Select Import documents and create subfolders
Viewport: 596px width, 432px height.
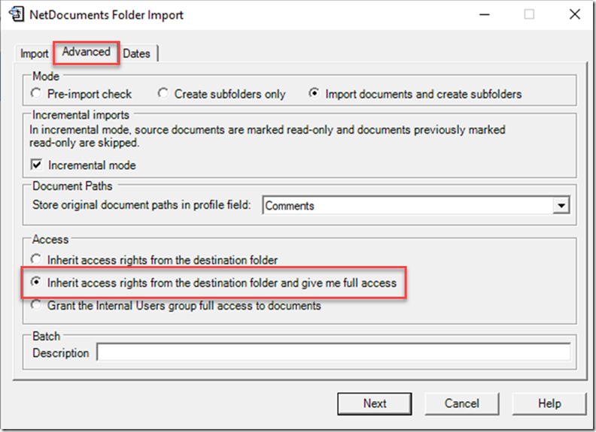tap(415, 94)
